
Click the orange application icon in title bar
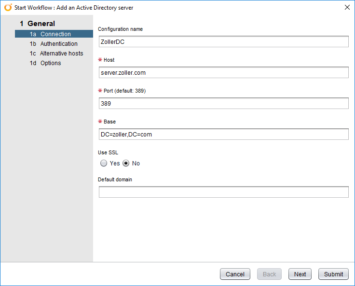click(8, 8)
